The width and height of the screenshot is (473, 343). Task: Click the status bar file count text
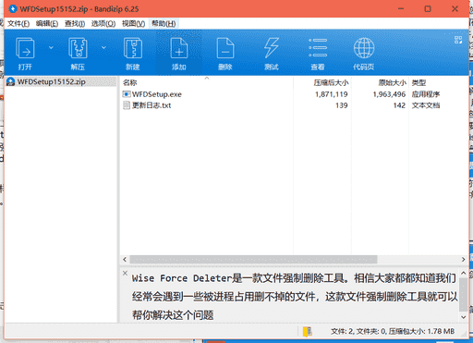[393, 331]
